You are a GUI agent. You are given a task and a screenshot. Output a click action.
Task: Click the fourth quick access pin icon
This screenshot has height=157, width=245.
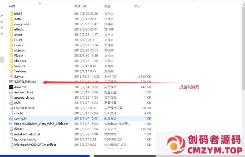(x=2, y=34)
